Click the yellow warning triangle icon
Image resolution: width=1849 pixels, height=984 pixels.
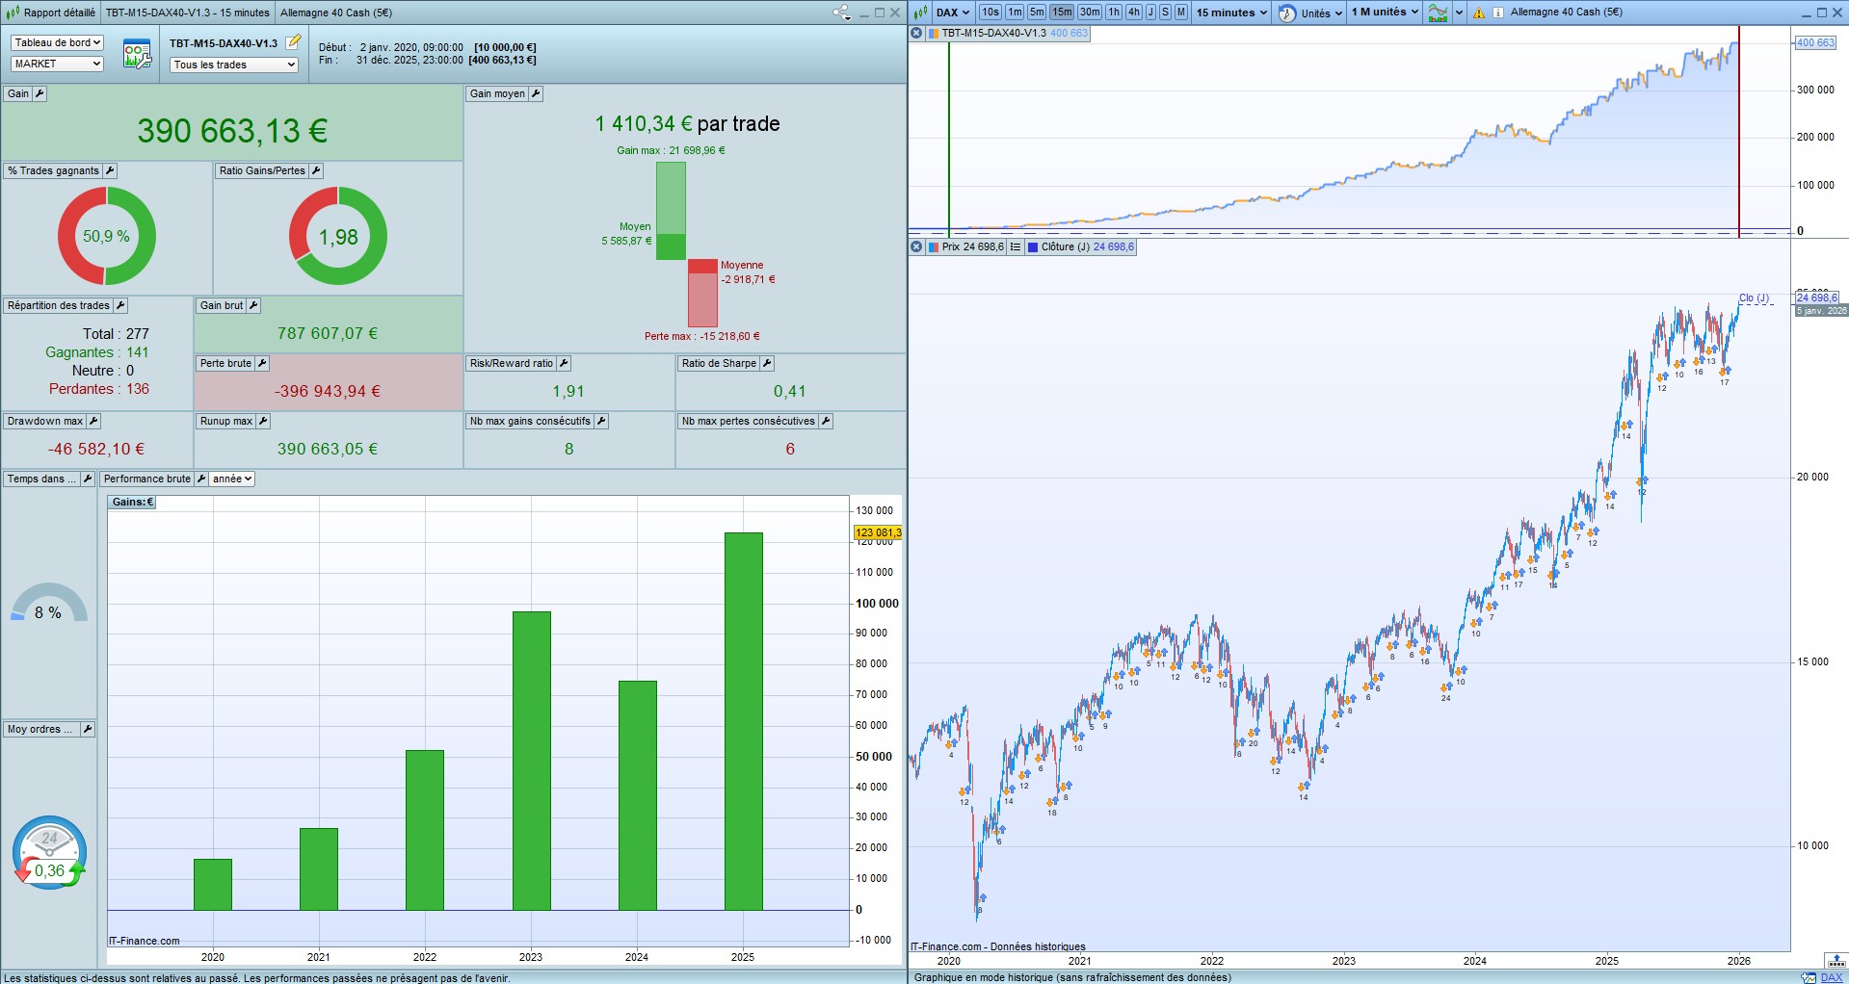(1478, 13)
